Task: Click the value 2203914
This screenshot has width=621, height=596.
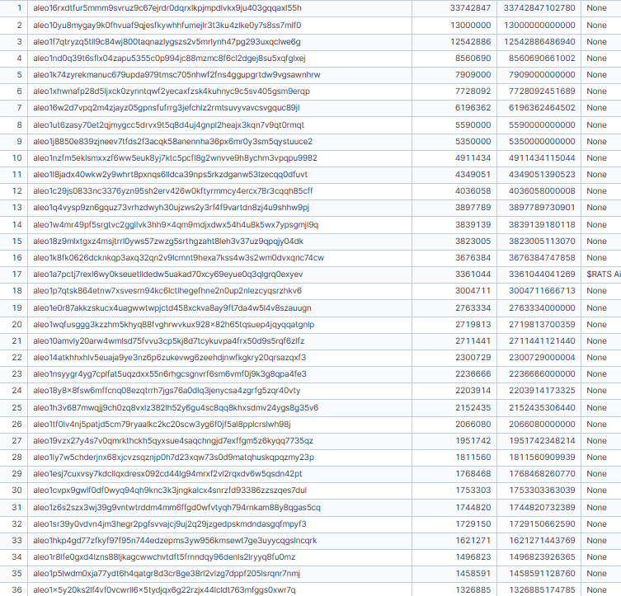Action: click(473, 391)
